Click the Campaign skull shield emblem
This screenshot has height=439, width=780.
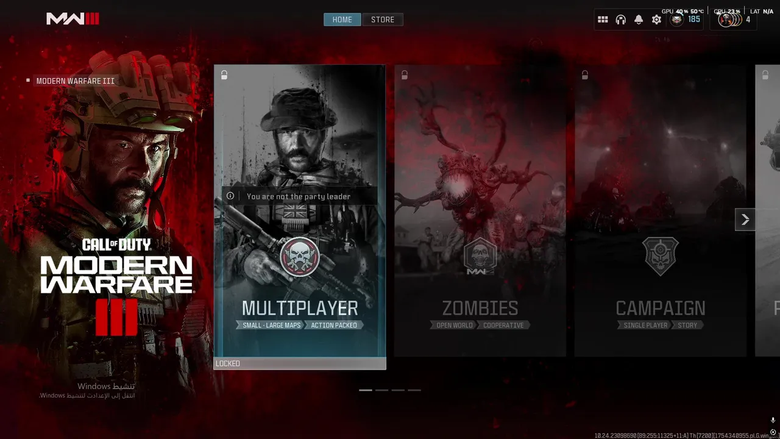tap(660, 257)
